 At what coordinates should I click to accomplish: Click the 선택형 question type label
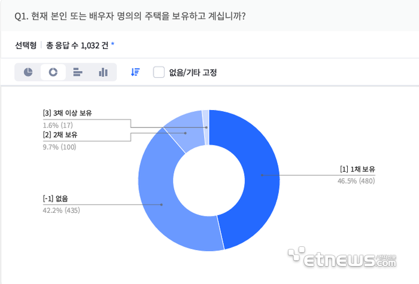[x=27, y=45]
